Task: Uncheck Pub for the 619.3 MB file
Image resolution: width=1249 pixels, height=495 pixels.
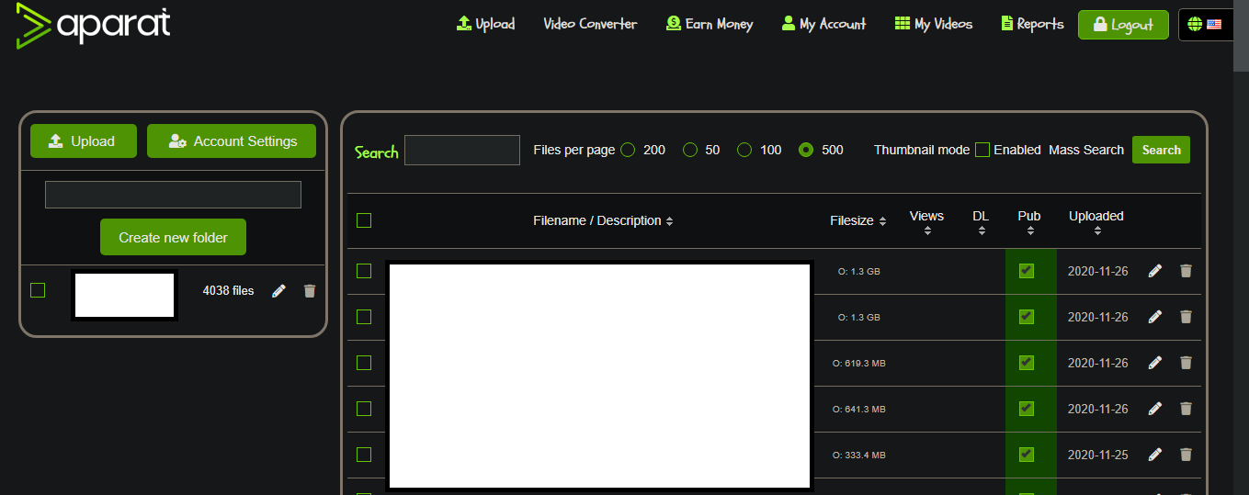Action: pos(1027,363)
